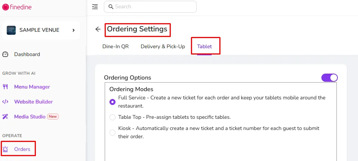Image resolution: width=358 pixels, height=161 pixels.
Task: Click the finedine logo icon
Action: click(6, 7)
